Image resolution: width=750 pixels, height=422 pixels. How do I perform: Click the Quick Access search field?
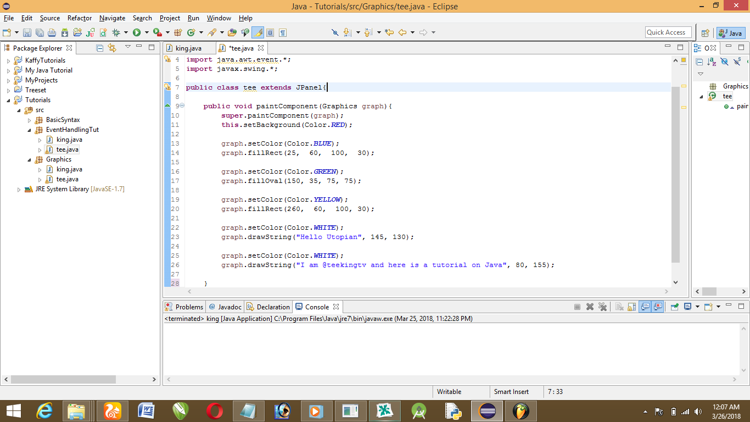point(668,32)
